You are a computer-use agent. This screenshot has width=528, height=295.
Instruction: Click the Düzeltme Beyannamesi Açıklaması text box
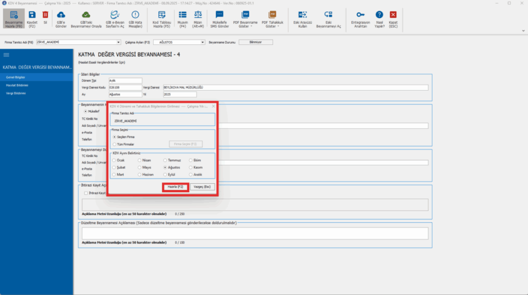[255, 233]
